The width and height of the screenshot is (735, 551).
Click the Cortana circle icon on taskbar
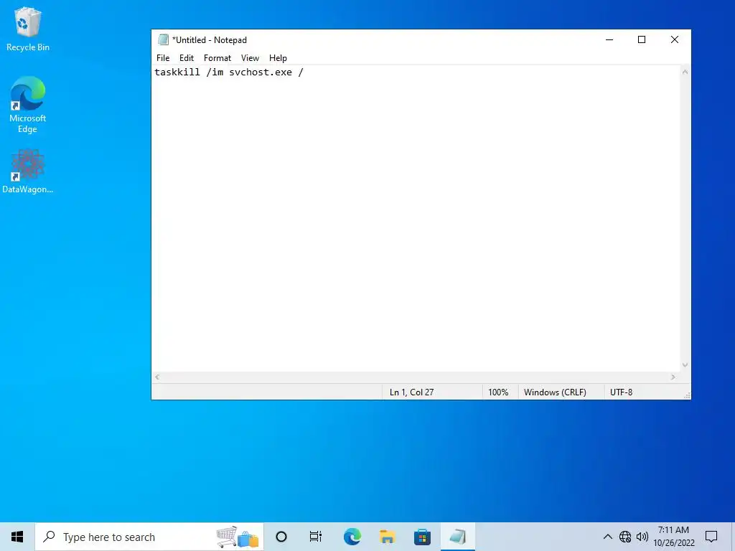[281, 537]
